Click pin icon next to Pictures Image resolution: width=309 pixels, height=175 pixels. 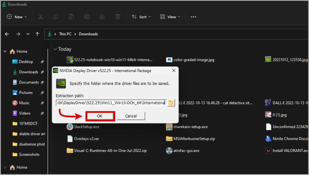click(42, 93)
